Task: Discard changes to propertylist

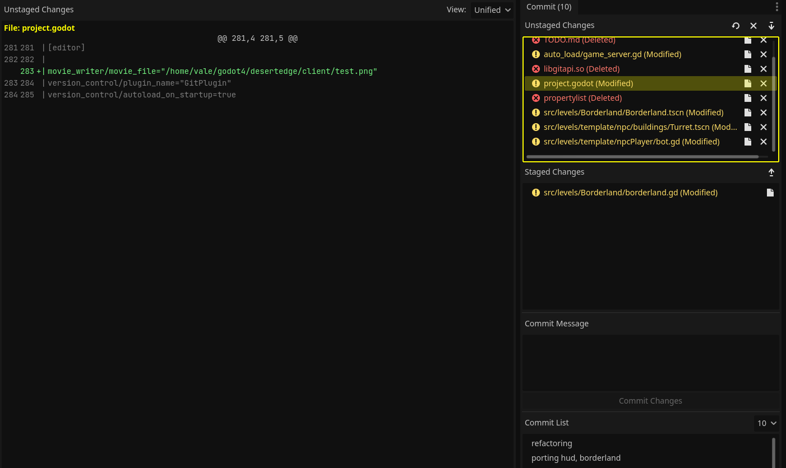Action: tap(764, 98)
